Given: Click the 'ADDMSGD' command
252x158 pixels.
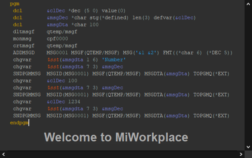Looking at the screenshot, I should coord(24,53).
